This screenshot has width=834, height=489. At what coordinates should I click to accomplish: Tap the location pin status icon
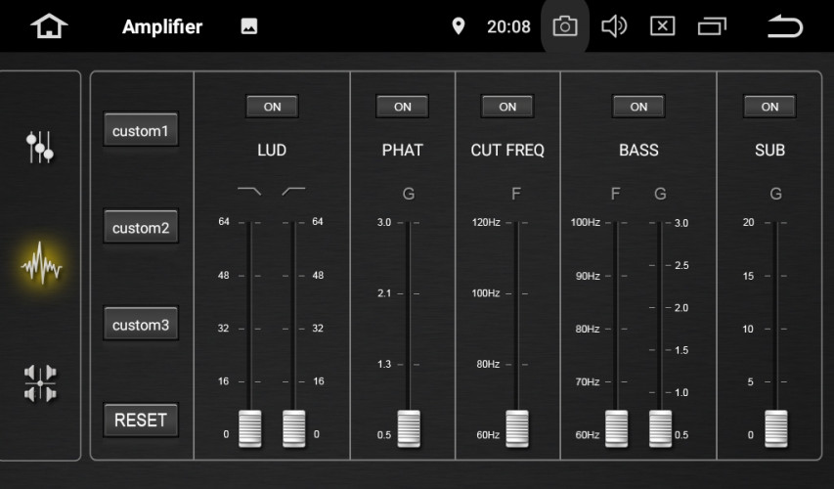click(x=458, y=26)
